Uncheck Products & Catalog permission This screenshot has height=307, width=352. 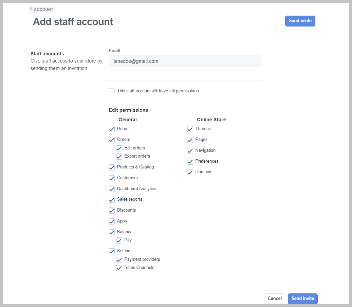pos(112,167)
